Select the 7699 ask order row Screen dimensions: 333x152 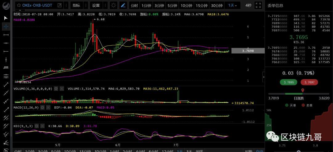click(298, 23)
